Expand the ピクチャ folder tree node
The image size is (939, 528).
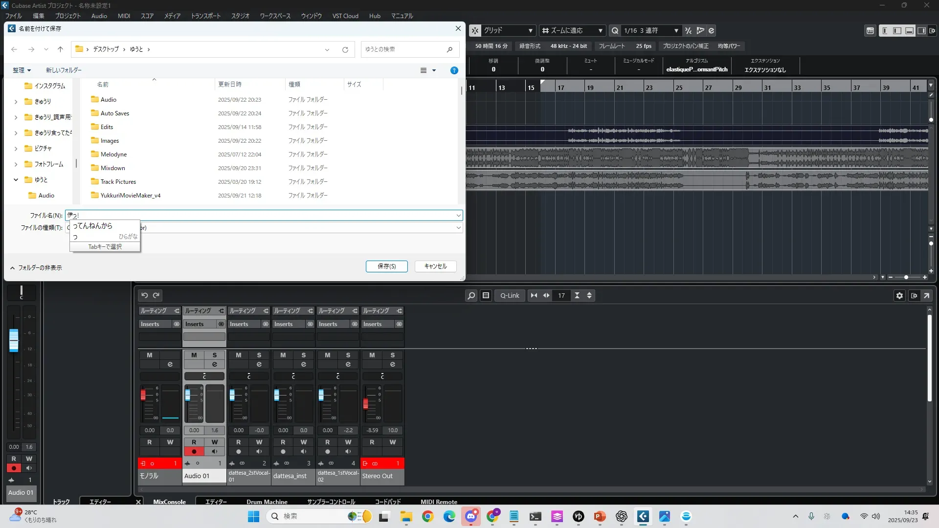16,149
